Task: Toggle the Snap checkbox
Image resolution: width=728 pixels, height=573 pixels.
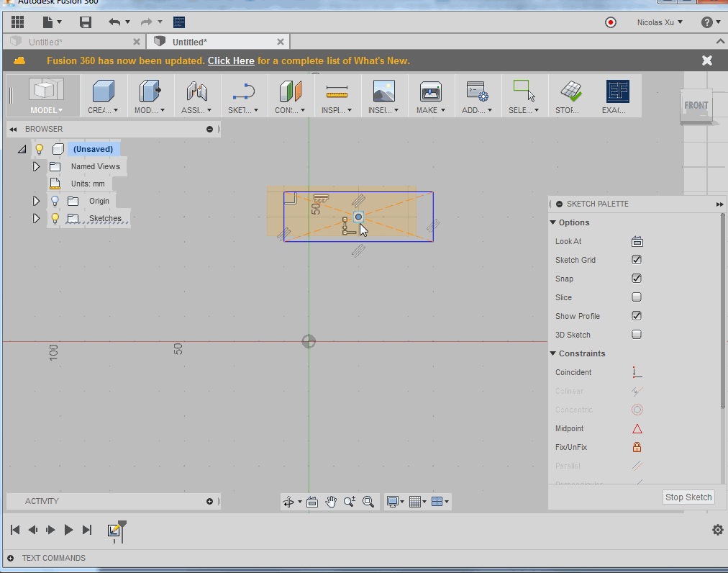Action: tap(637, 279)
